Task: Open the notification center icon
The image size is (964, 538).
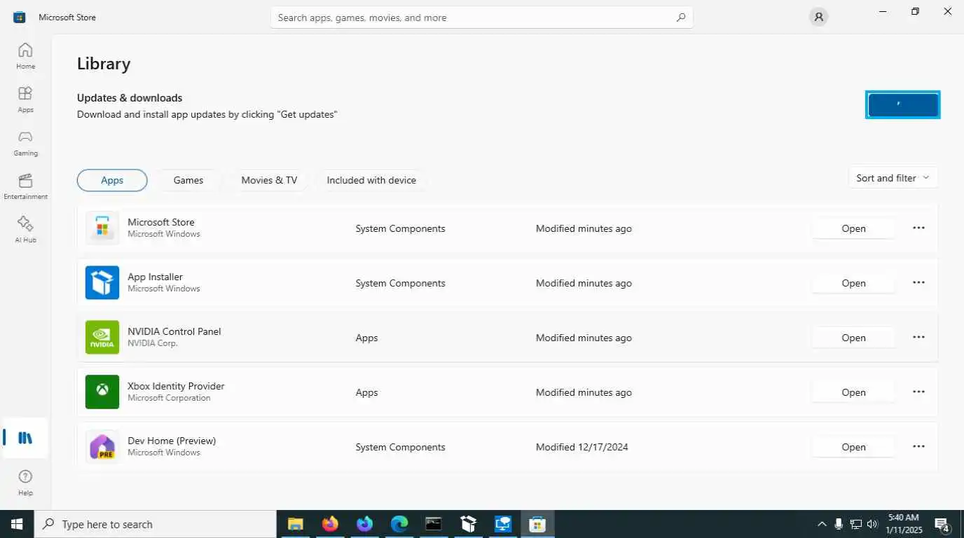Action: click(x=942, y=525)
